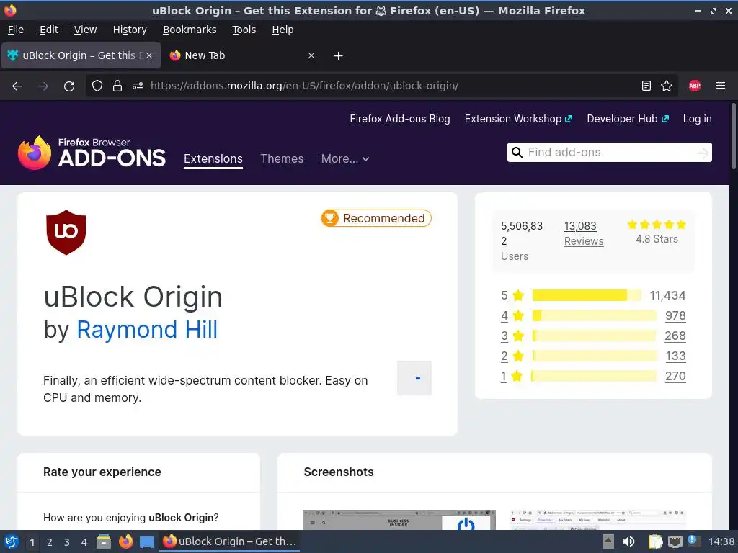
Task: Filter reviews by 5 stars count 11,434
Action: click(667, 296)
